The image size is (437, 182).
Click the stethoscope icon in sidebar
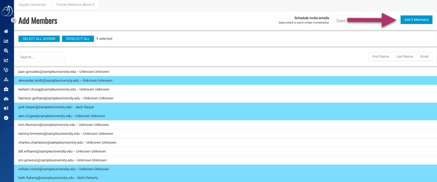point(6,69)
